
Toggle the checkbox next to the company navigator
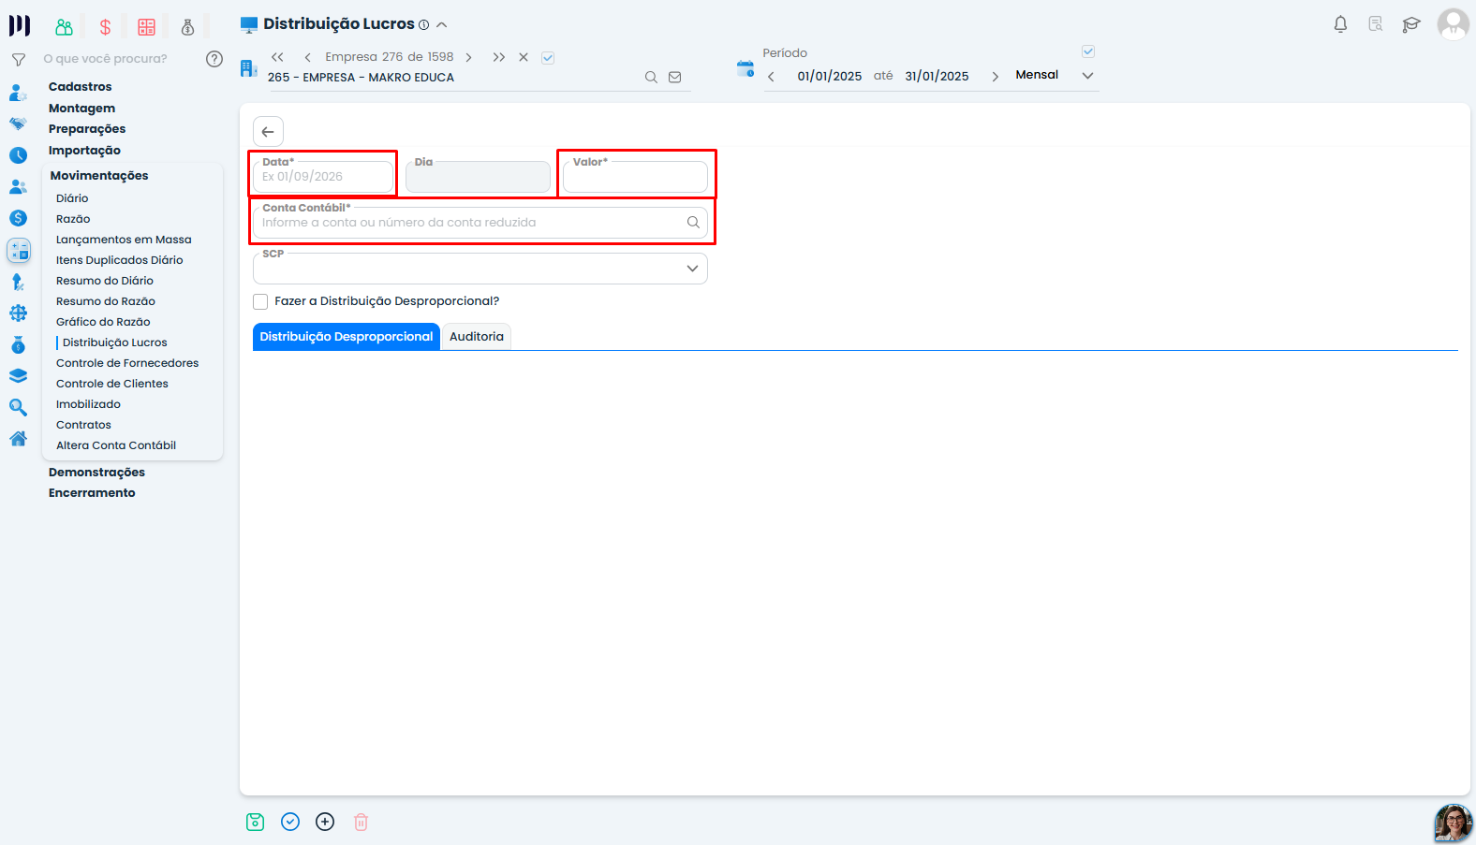(548, 58)
